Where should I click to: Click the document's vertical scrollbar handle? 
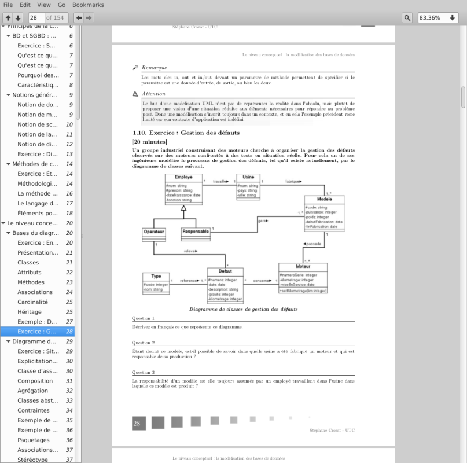click(463, 97)
